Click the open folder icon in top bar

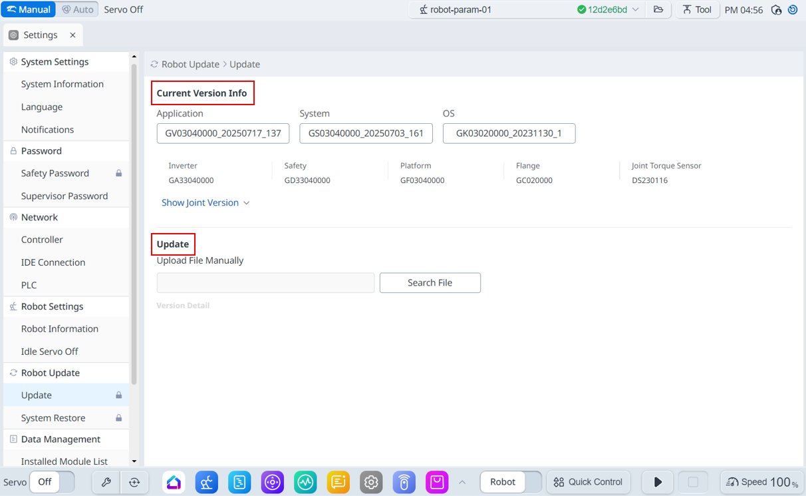click(658, 10)
